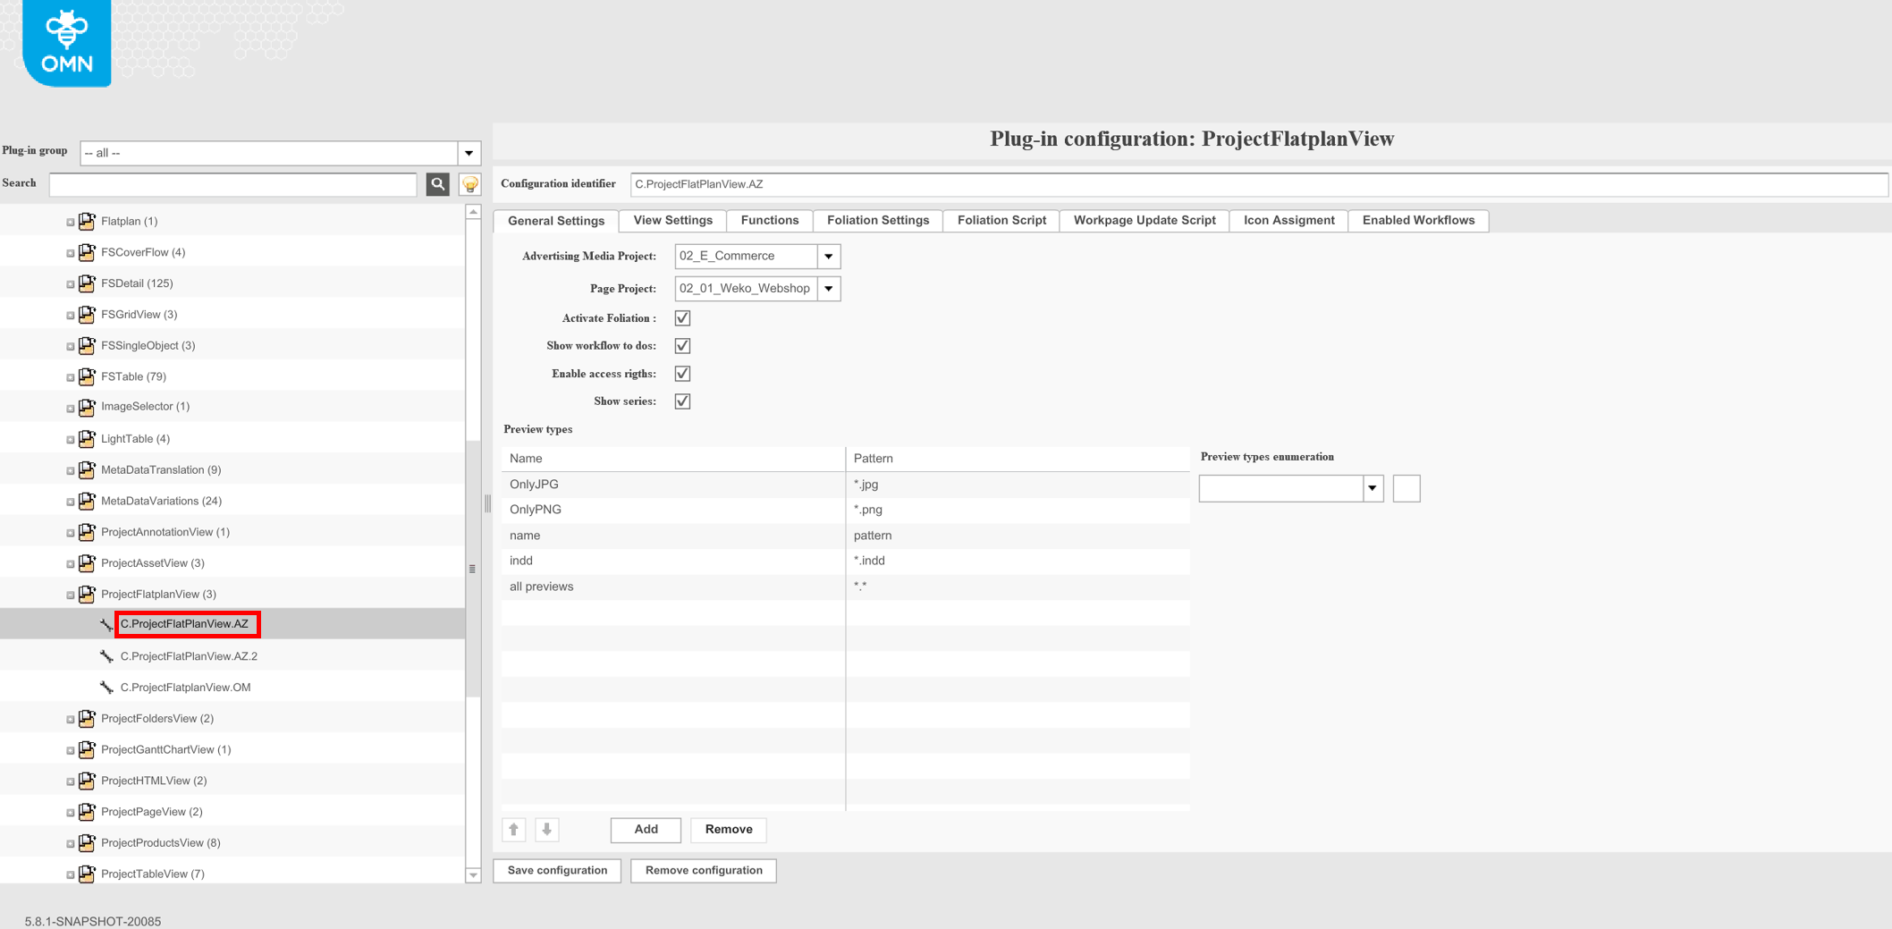Uncheck Show workflow to dos
Screen dimensions: 1892x929
click(x=681, y=345)
